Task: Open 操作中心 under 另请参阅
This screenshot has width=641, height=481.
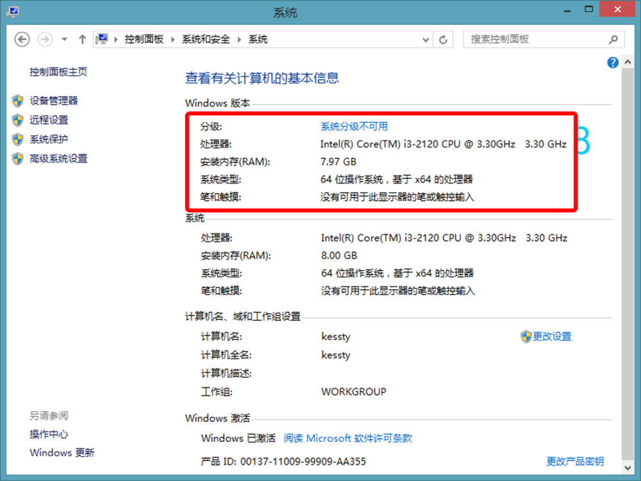Action: (x=49, y=434)
